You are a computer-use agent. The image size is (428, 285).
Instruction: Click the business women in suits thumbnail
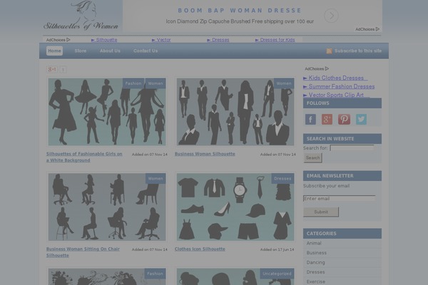coord(235,112)
